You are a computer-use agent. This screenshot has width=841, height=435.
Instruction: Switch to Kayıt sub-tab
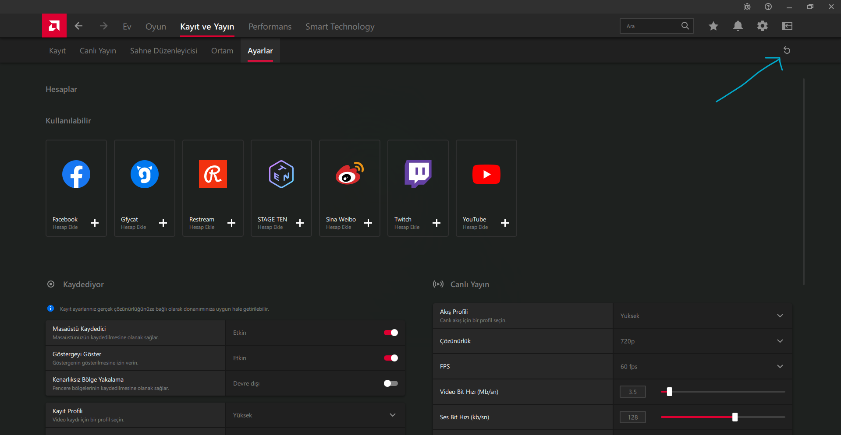[57, 51]
